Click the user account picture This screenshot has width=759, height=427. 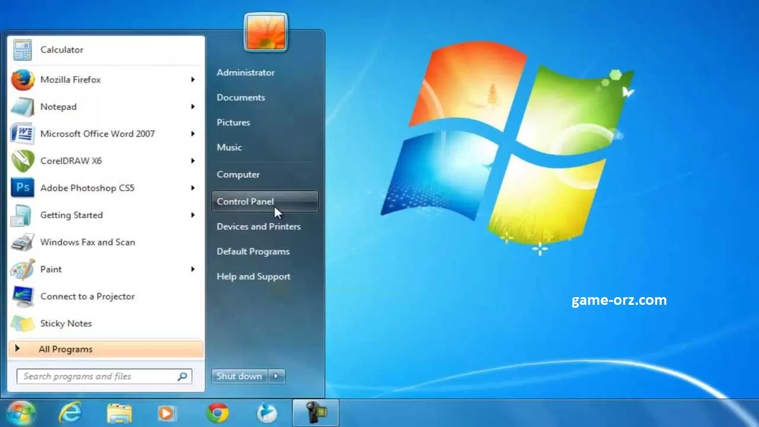266,32
